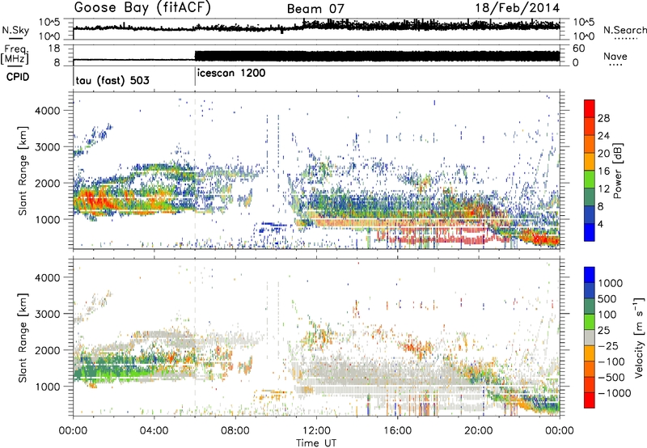Click the red segment of Power colorbar

(x=590, y=108)
